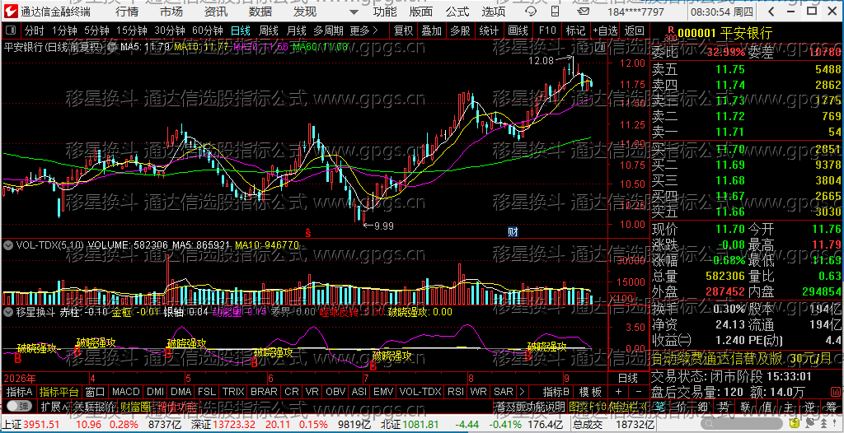Switch to the 60分钟 period
844x433 pixels.
pyautogui.click(x=207, y=30)
